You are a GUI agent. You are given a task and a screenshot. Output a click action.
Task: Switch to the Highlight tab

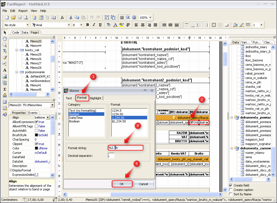[95, 98]
